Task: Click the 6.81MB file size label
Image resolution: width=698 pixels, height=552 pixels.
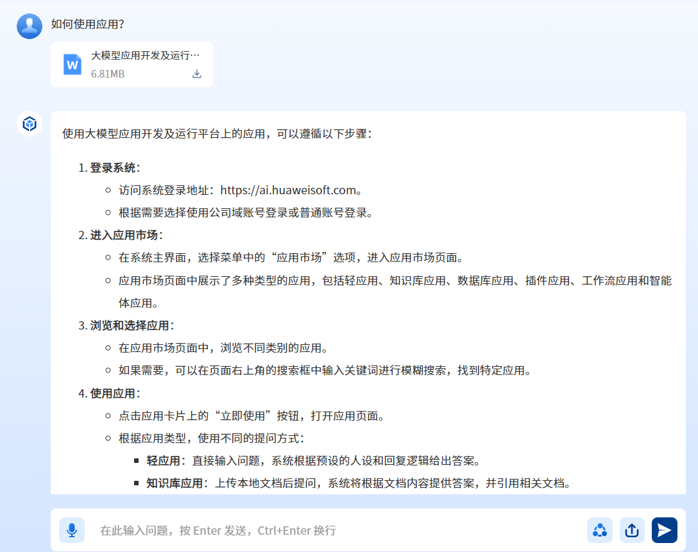Action: coord(108,74)
